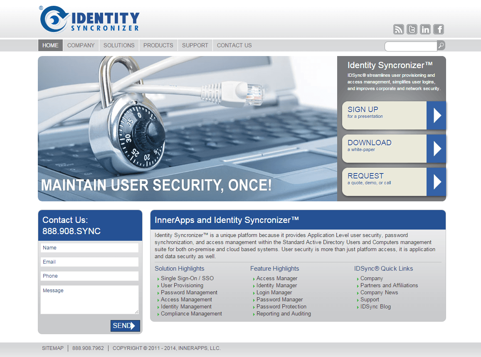The height and width of the screenshot is (357, 481).
Task: Focus the Email input field
Action: click(89, 262)
